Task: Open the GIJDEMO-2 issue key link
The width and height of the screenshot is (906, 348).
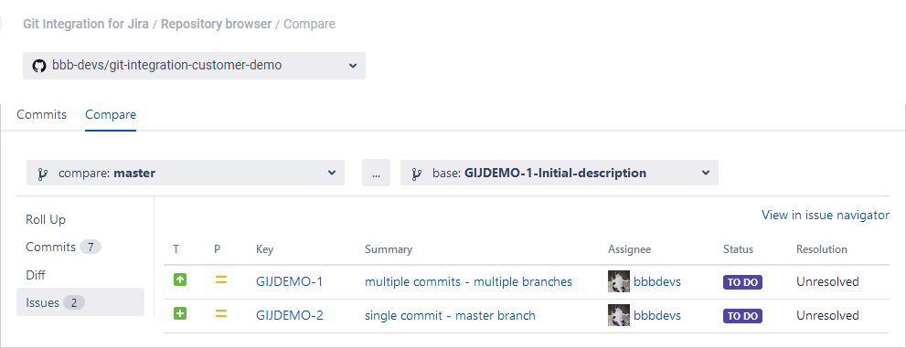Action: tap(290, 316)
